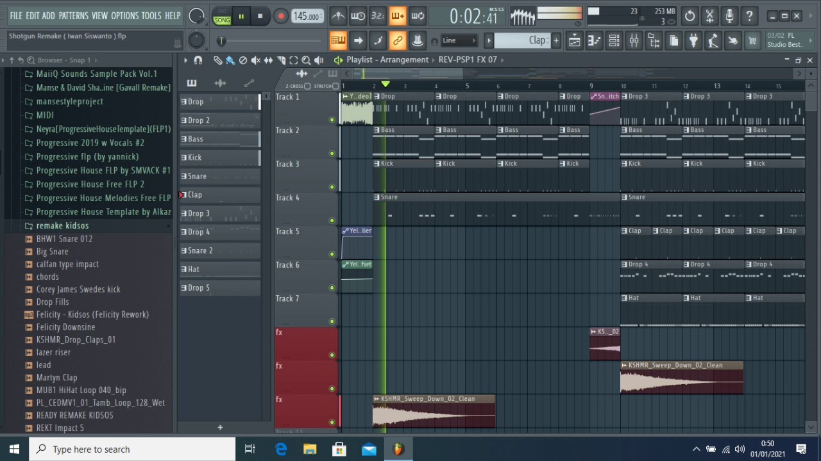
Task: Toggle the STRETCH option
Action: pos(335,86)
